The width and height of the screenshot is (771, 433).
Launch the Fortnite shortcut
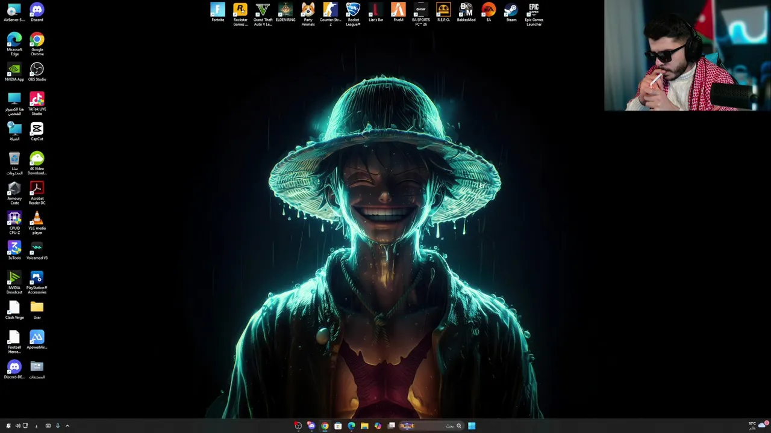point(217,13)
